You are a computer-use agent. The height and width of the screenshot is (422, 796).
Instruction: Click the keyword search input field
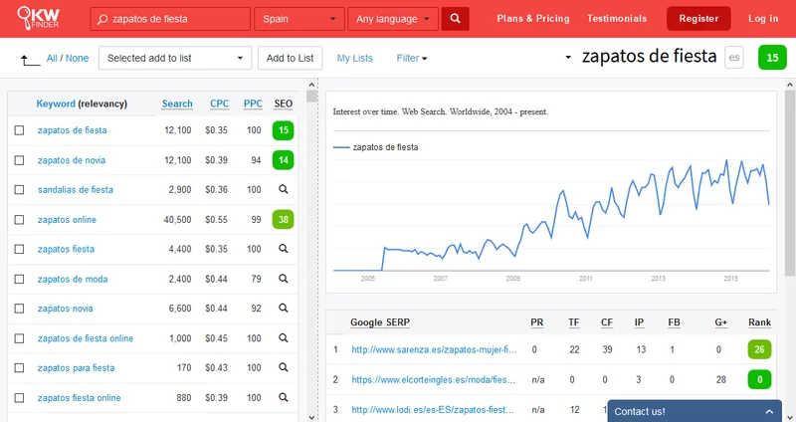[x=170, y=19]
